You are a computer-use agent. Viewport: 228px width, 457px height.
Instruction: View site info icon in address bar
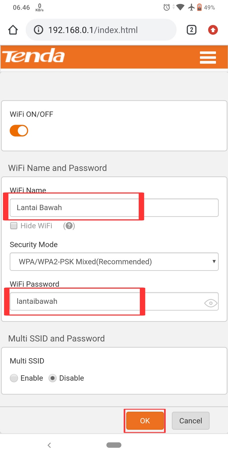(x=38, y=30)
